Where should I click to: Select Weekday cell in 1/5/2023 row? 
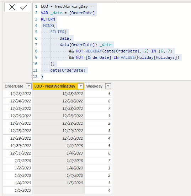[x=98, y=190]
